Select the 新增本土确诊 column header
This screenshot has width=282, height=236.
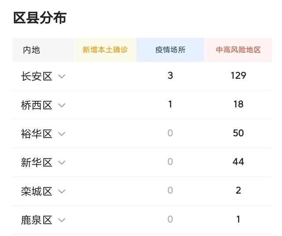tap(105, 50)
